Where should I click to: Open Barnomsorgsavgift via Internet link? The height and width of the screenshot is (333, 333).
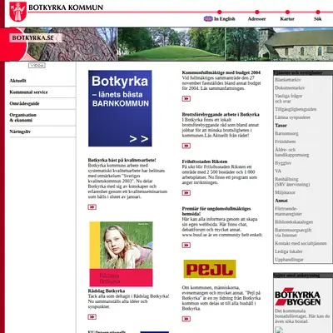(x=293, y=233)
